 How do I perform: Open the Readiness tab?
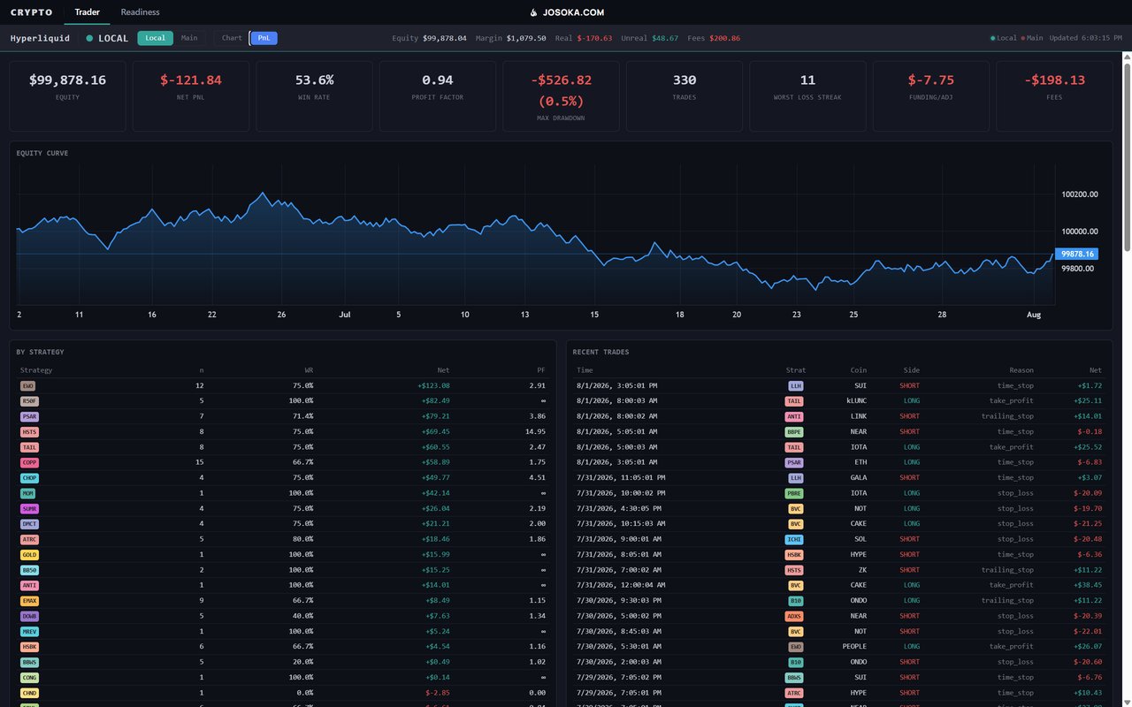tap(140, 12)
